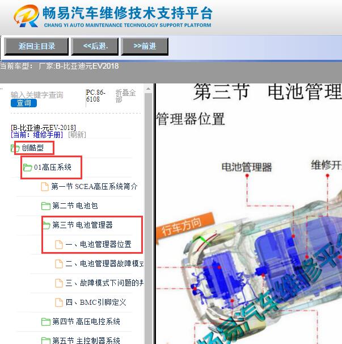Go forward using the >>前进 button
Viewport: 342px width, 344px height.
click(145, 46)
